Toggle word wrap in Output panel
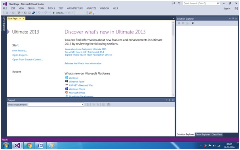 pyautogui.click(x=109, y=105)
